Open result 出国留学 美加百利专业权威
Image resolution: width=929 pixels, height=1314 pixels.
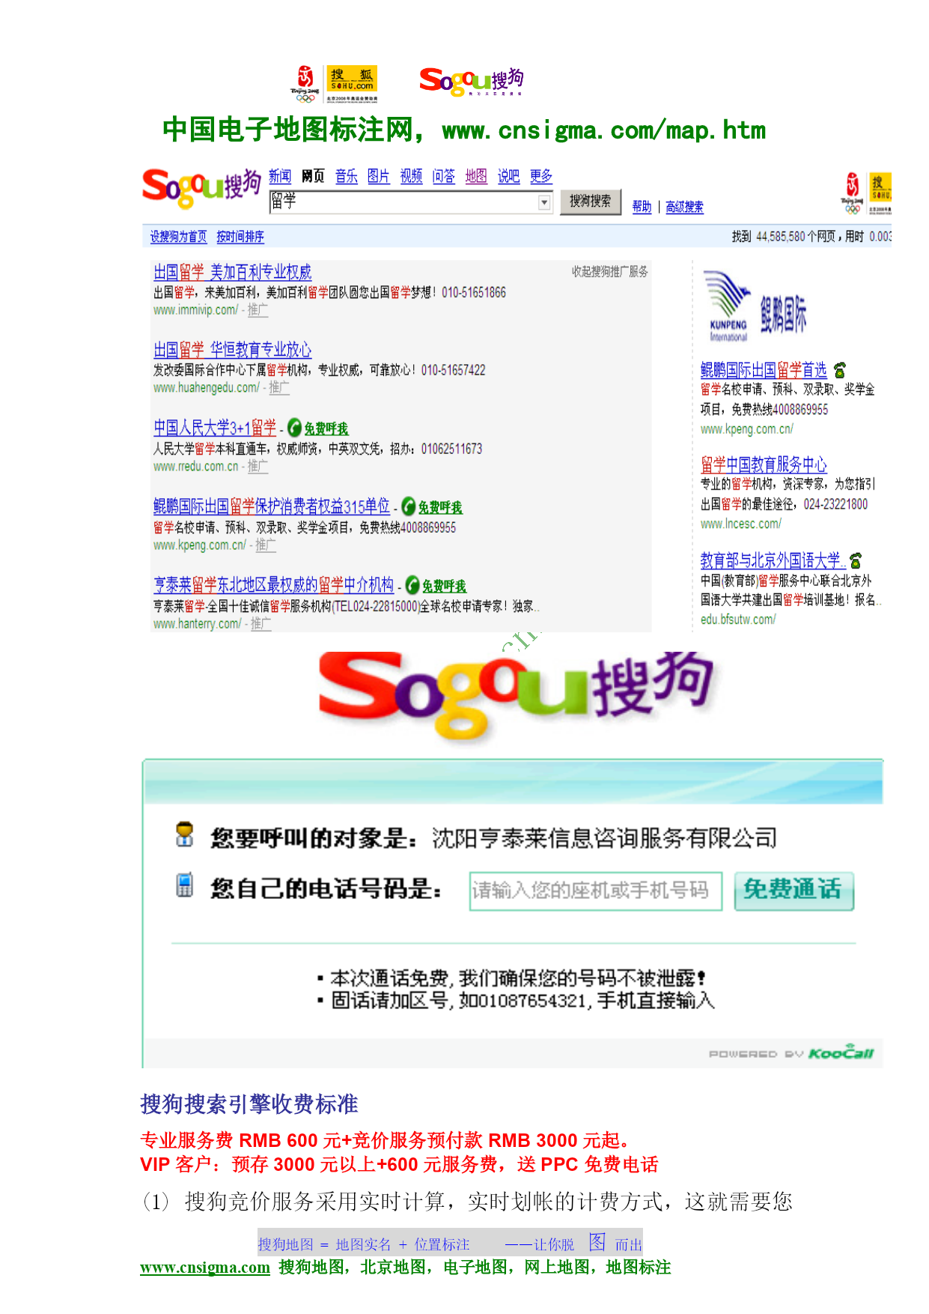coord(233,272)
